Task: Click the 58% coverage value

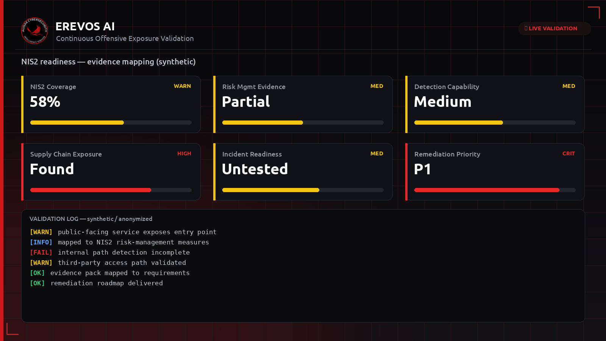Action: coord(45,102)
